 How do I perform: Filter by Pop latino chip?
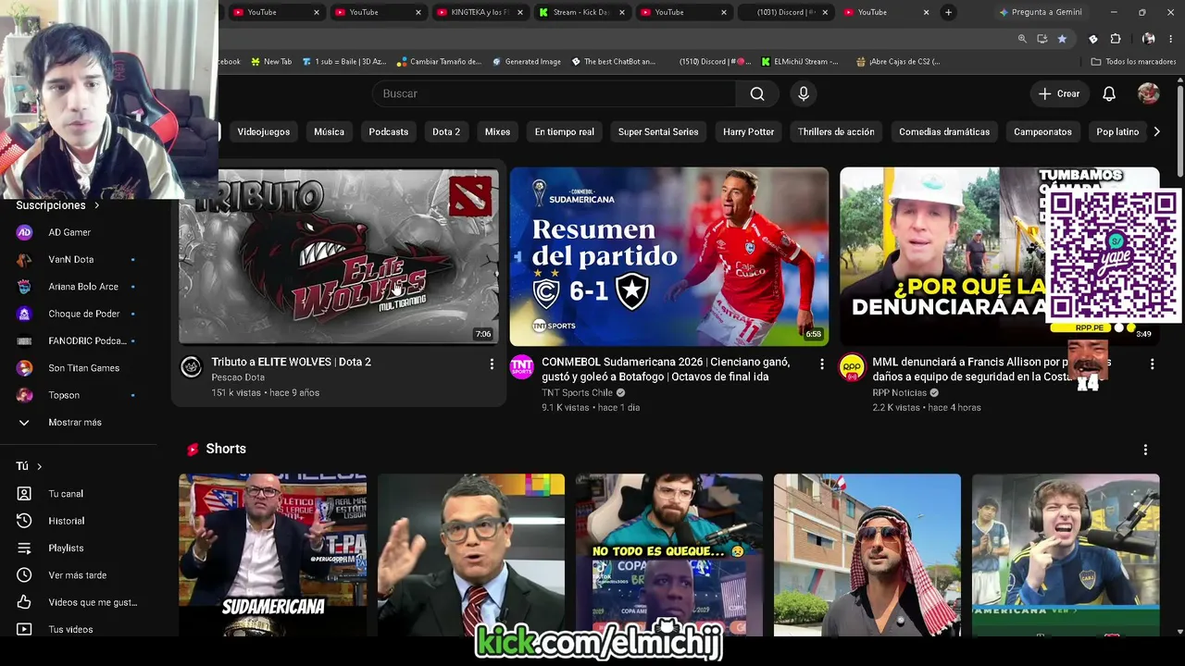click(1117, 131)
